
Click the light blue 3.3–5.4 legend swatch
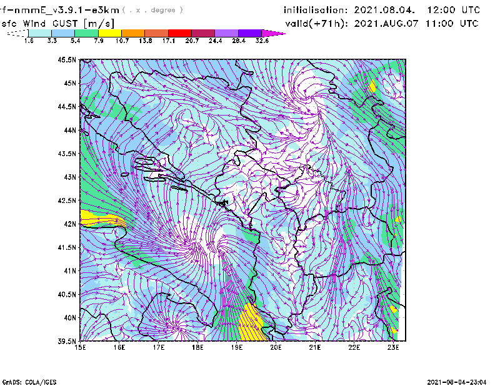[63, 33]
